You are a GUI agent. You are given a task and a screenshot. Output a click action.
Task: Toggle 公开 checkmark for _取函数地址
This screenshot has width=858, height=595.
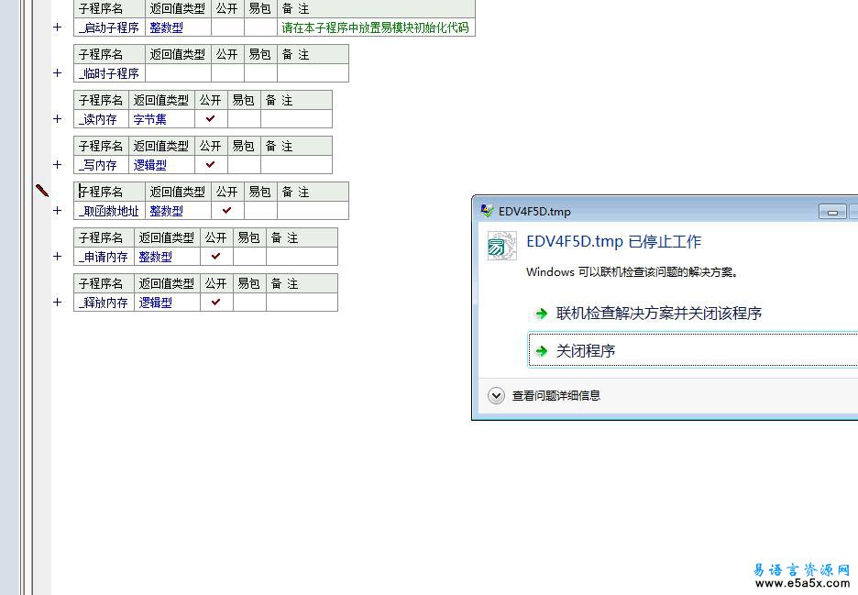point(227,210)
